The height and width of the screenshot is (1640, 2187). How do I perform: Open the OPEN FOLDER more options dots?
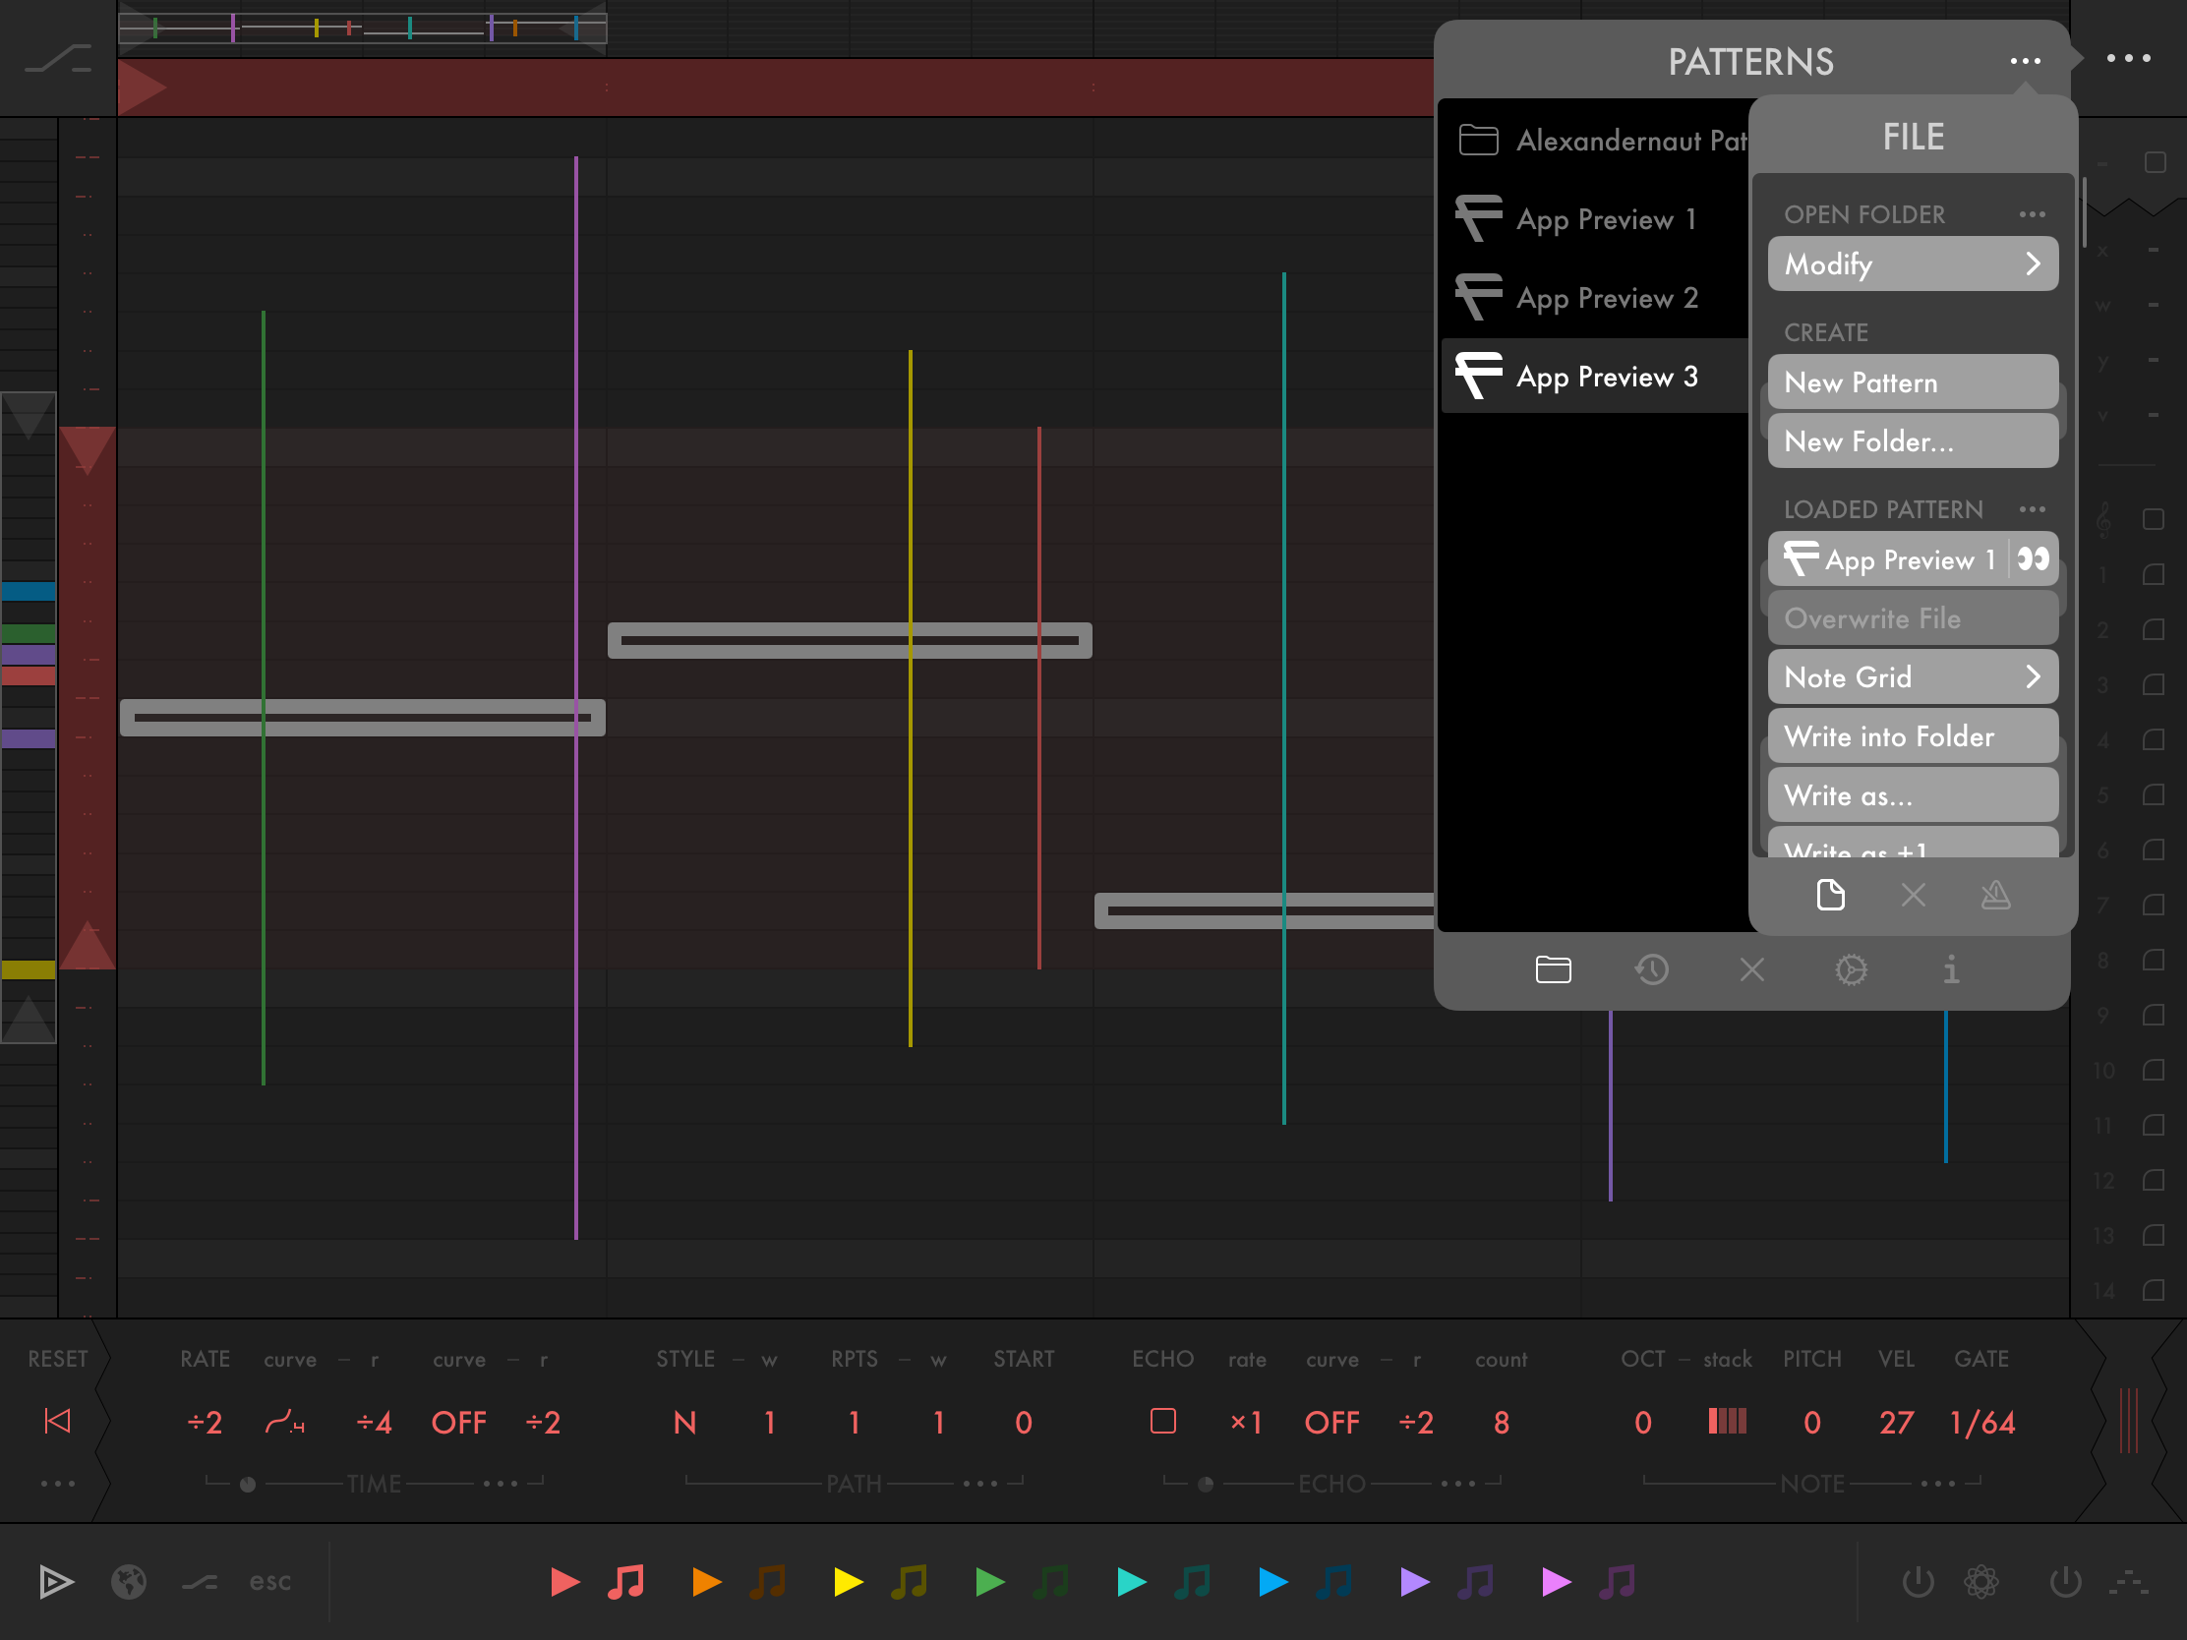click(2032, 214)
